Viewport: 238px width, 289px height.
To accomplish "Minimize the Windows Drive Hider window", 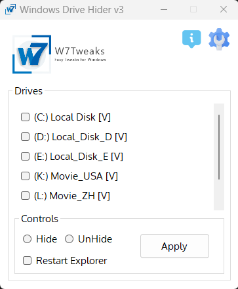I will tap(164, 9).
